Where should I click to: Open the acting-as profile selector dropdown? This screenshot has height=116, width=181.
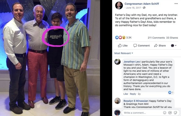click(x=174, y=46)
